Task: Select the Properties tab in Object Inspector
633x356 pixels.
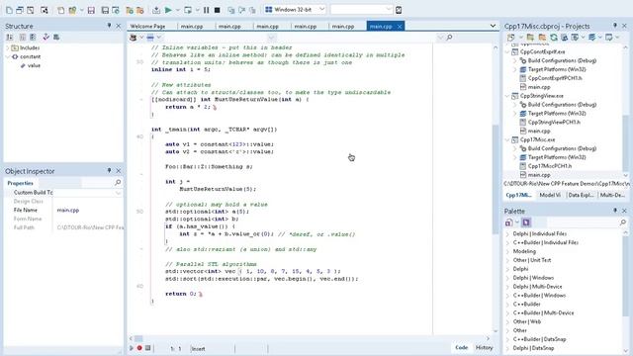Action: (x=20, y=183)
